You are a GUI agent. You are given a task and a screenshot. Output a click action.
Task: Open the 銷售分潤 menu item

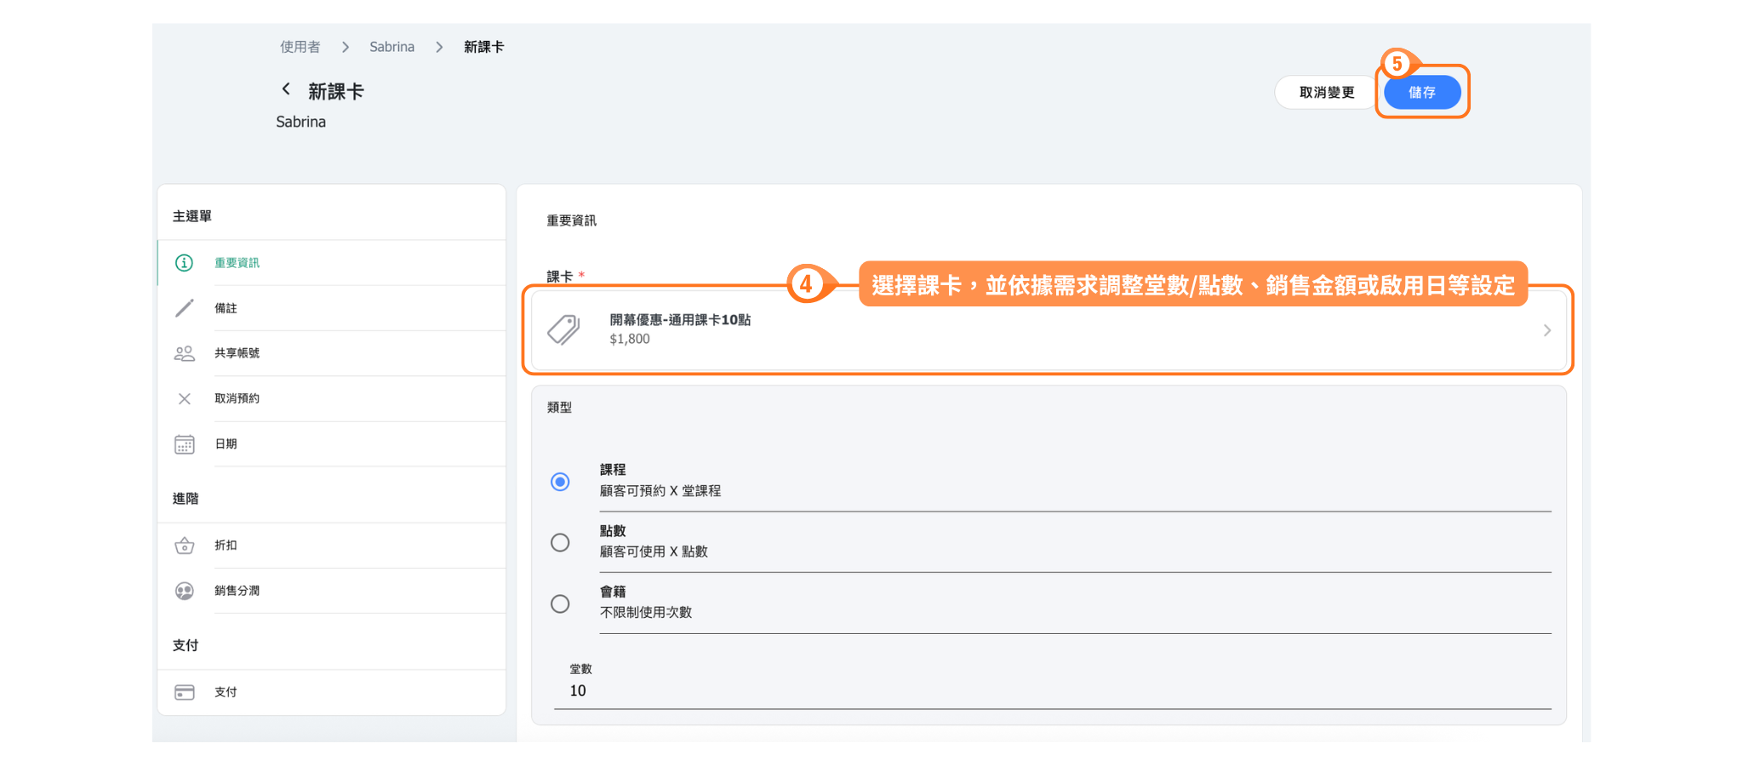pyautogui.click(x=237, y=591)
